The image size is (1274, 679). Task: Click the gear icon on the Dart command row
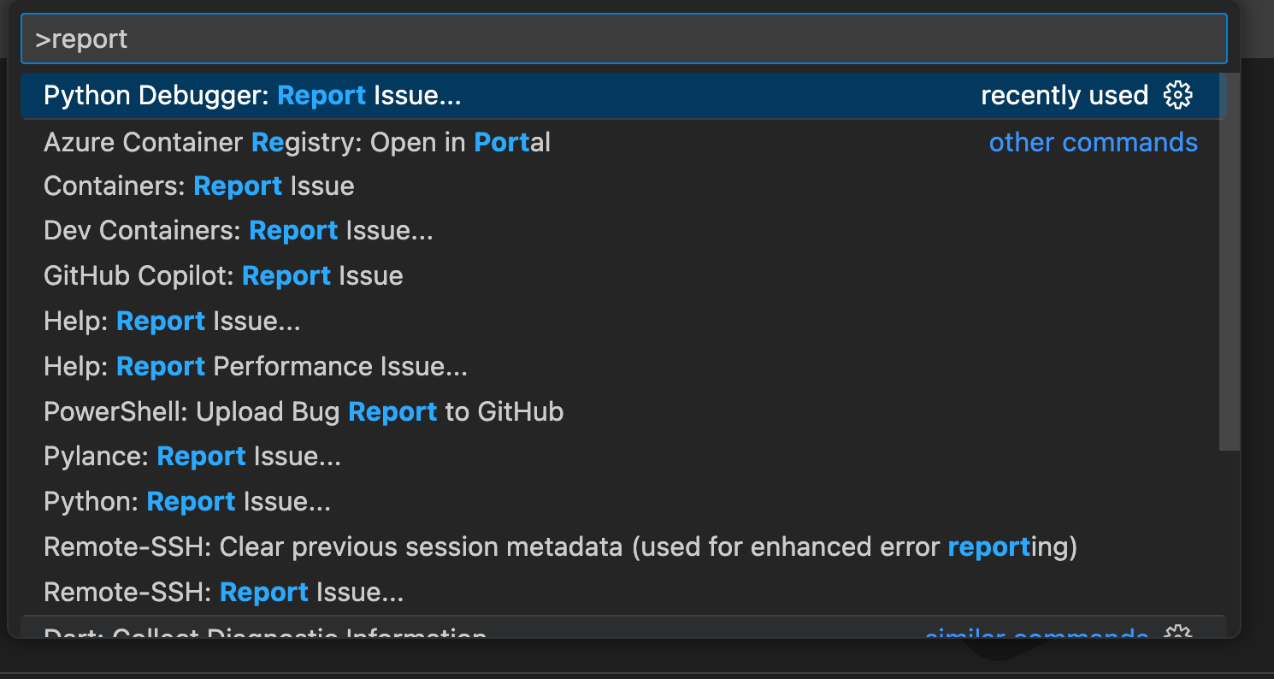coord(1177,634)
